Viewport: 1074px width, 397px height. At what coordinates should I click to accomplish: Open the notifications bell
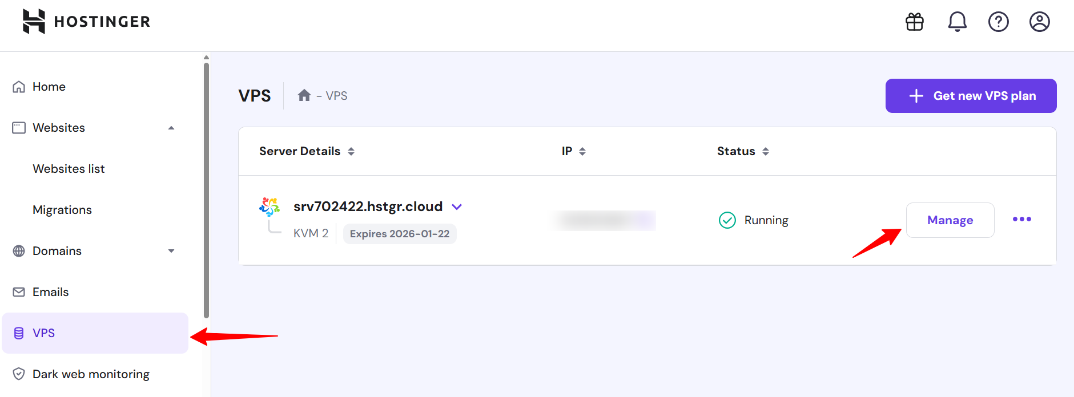(957, 21)
